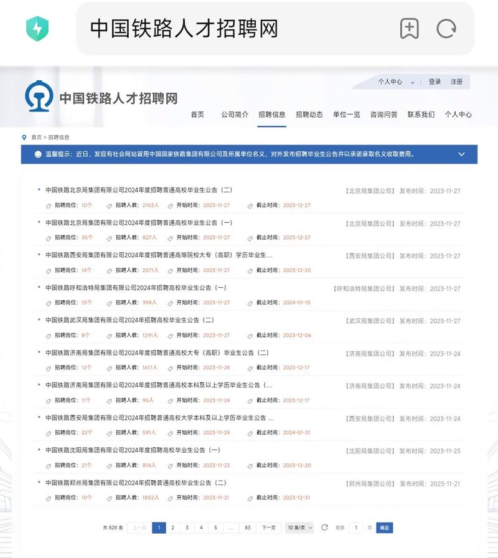
Task: Open 济南局集团 本科及以上 graduate notice
Action: (x=159, y=385)
